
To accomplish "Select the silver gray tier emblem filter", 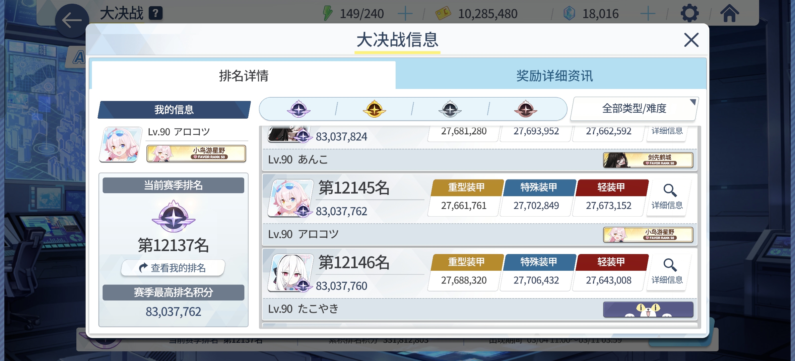I will click(x=450, y=109).
